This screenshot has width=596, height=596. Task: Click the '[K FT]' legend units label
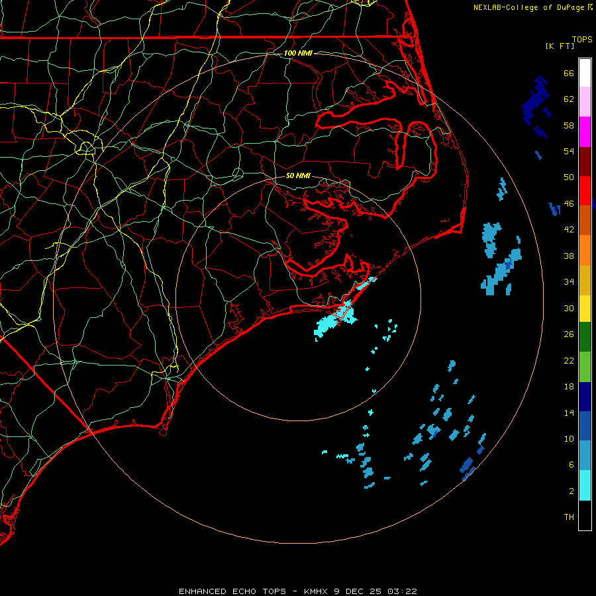[x=560, y=46]
